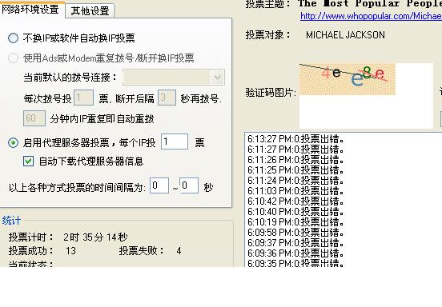This screenshot has width=442, height=307.
Task: Click the 60 分钟内IP重复 field
Action: click(34, 118)
